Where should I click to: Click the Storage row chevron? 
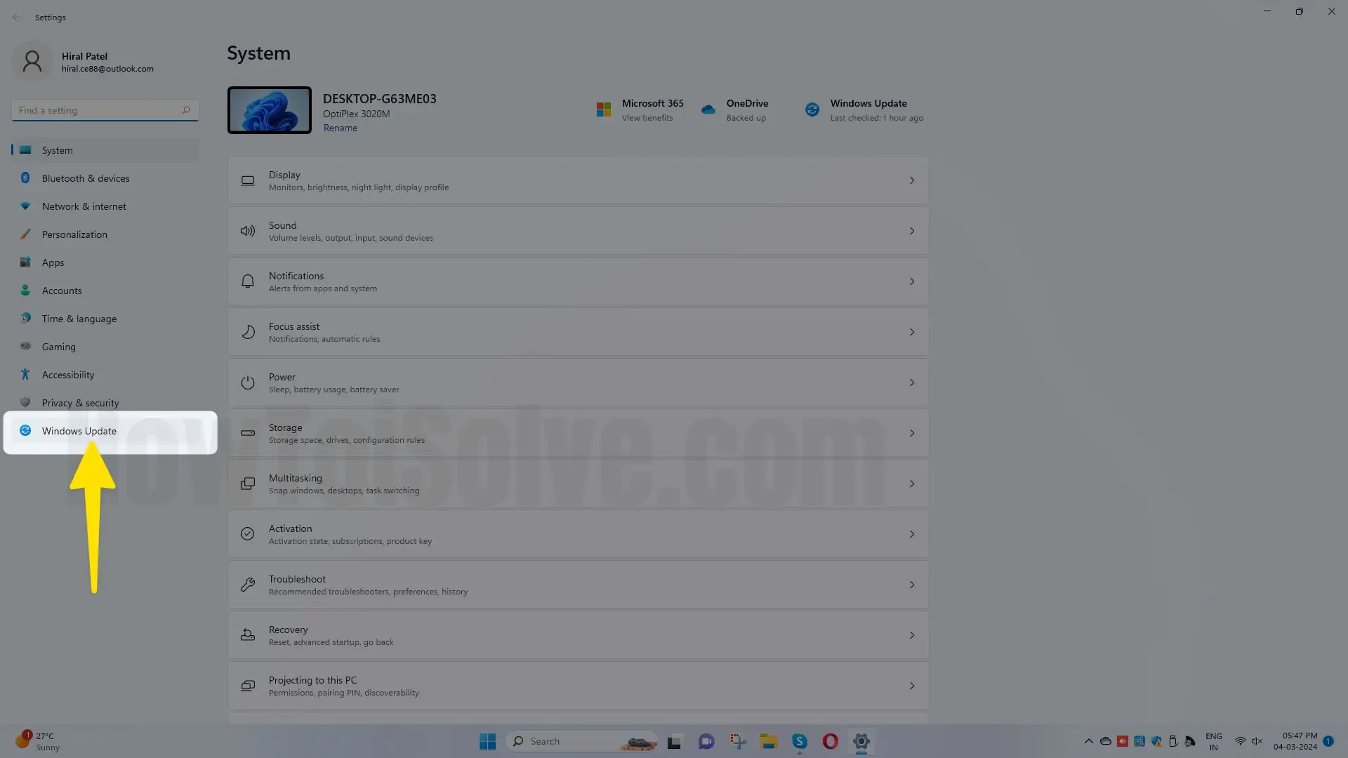tap(912, 433)
